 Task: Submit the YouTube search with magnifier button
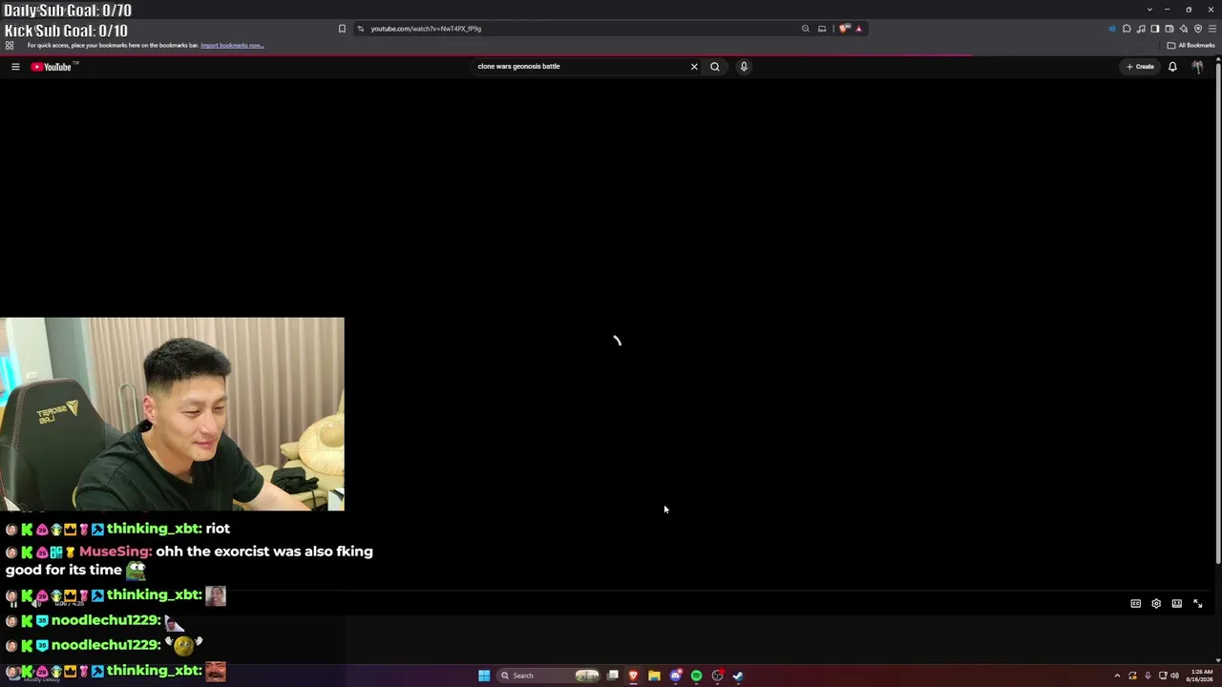tap(714, 67)
